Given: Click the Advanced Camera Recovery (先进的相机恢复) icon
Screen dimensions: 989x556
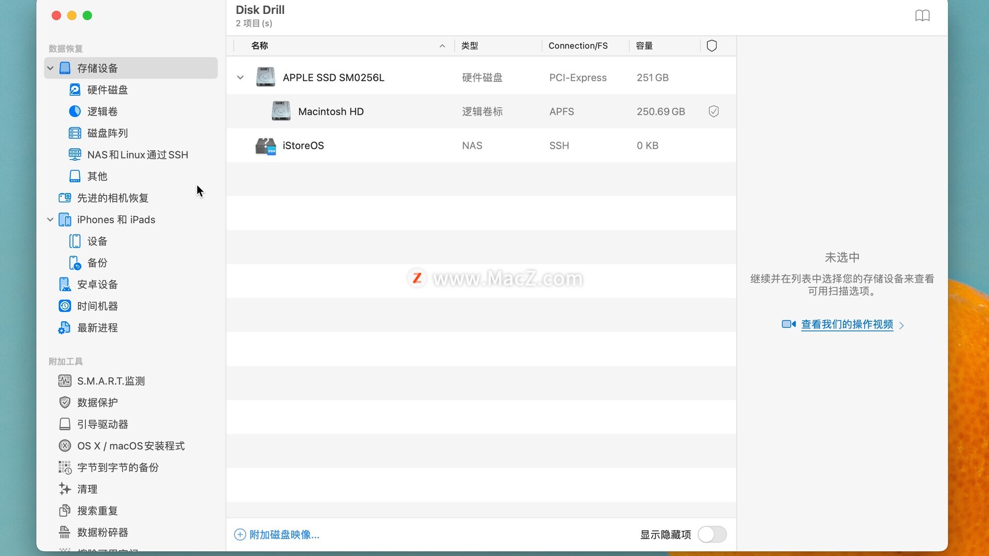Looking at the screenshot, I should pyautogui.click(x=65, y=198).
